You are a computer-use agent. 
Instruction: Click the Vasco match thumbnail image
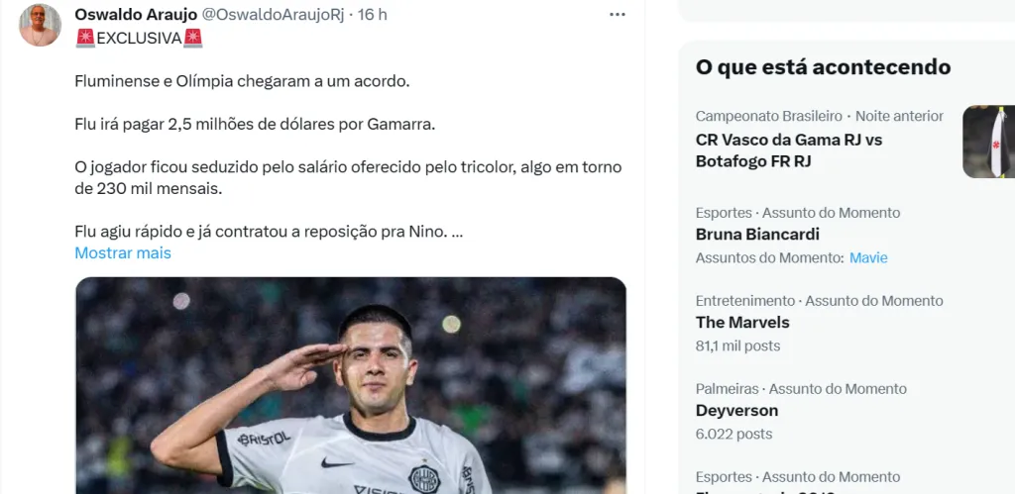coord(987,142)
